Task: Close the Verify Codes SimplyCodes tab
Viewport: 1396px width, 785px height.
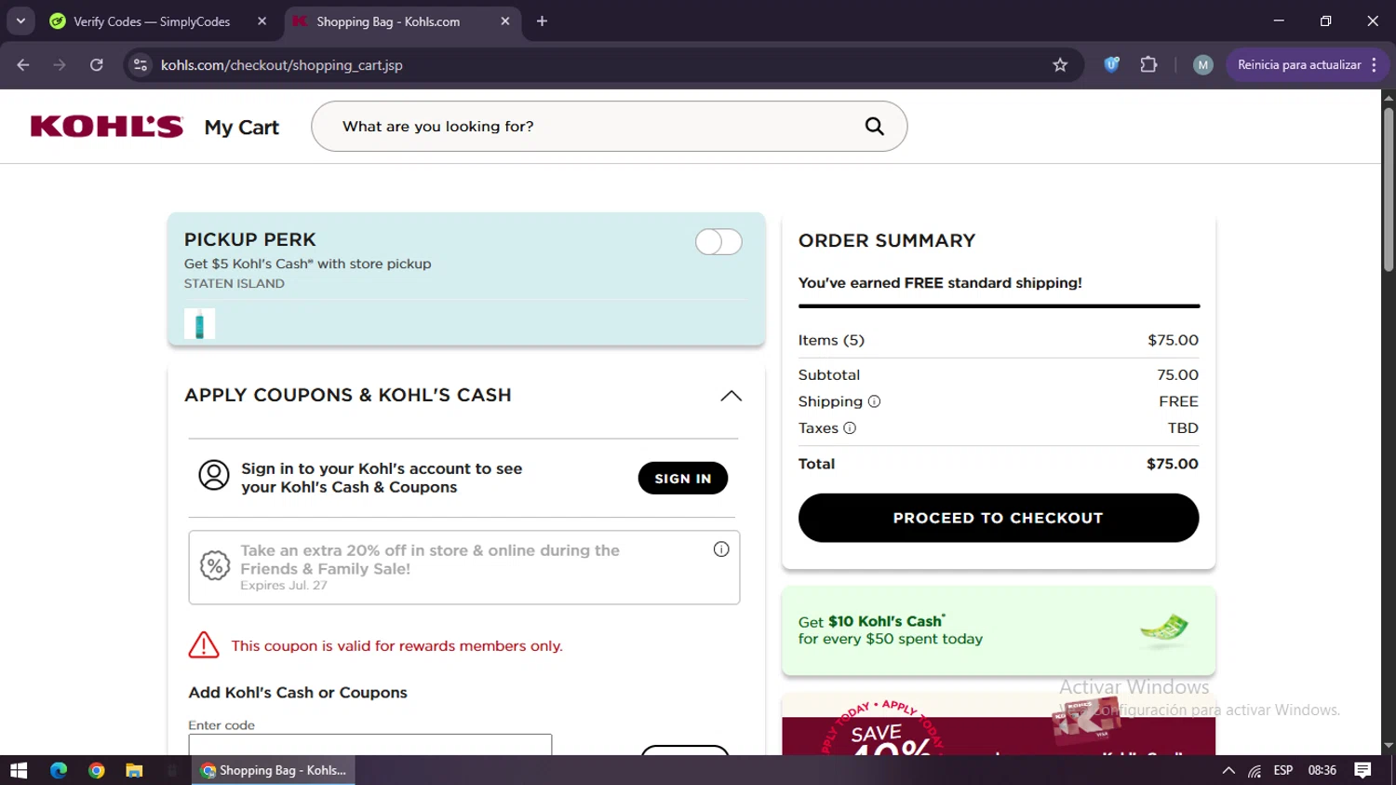Action: (x=262, y=21)
